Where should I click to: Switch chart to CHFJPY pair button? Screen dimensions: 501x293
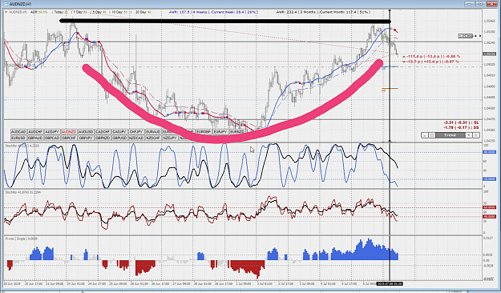136,132
